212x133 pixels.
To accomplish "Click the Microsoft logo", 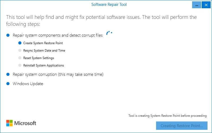I will pyautogui.click(x=21, y=123).
